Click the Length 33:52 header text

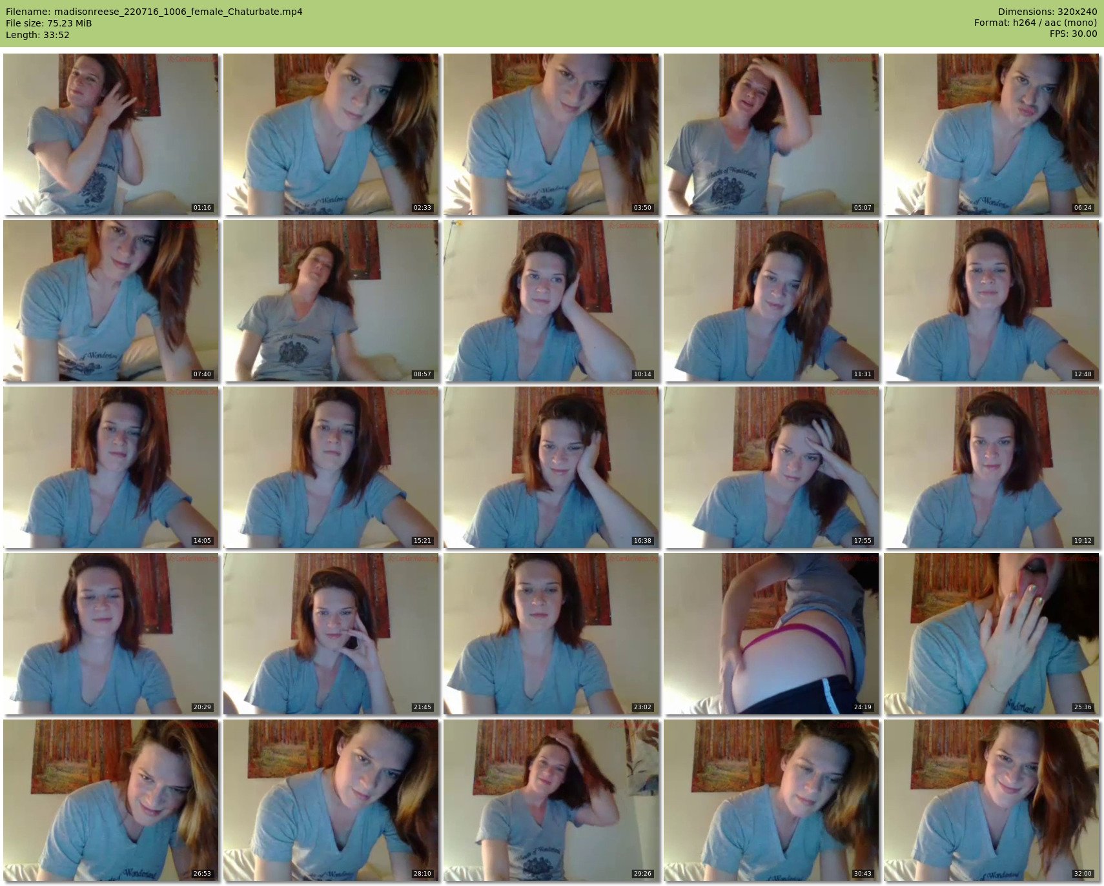pos(37,35)
